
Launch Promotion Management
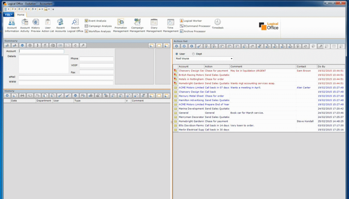[x=121, y=26]
